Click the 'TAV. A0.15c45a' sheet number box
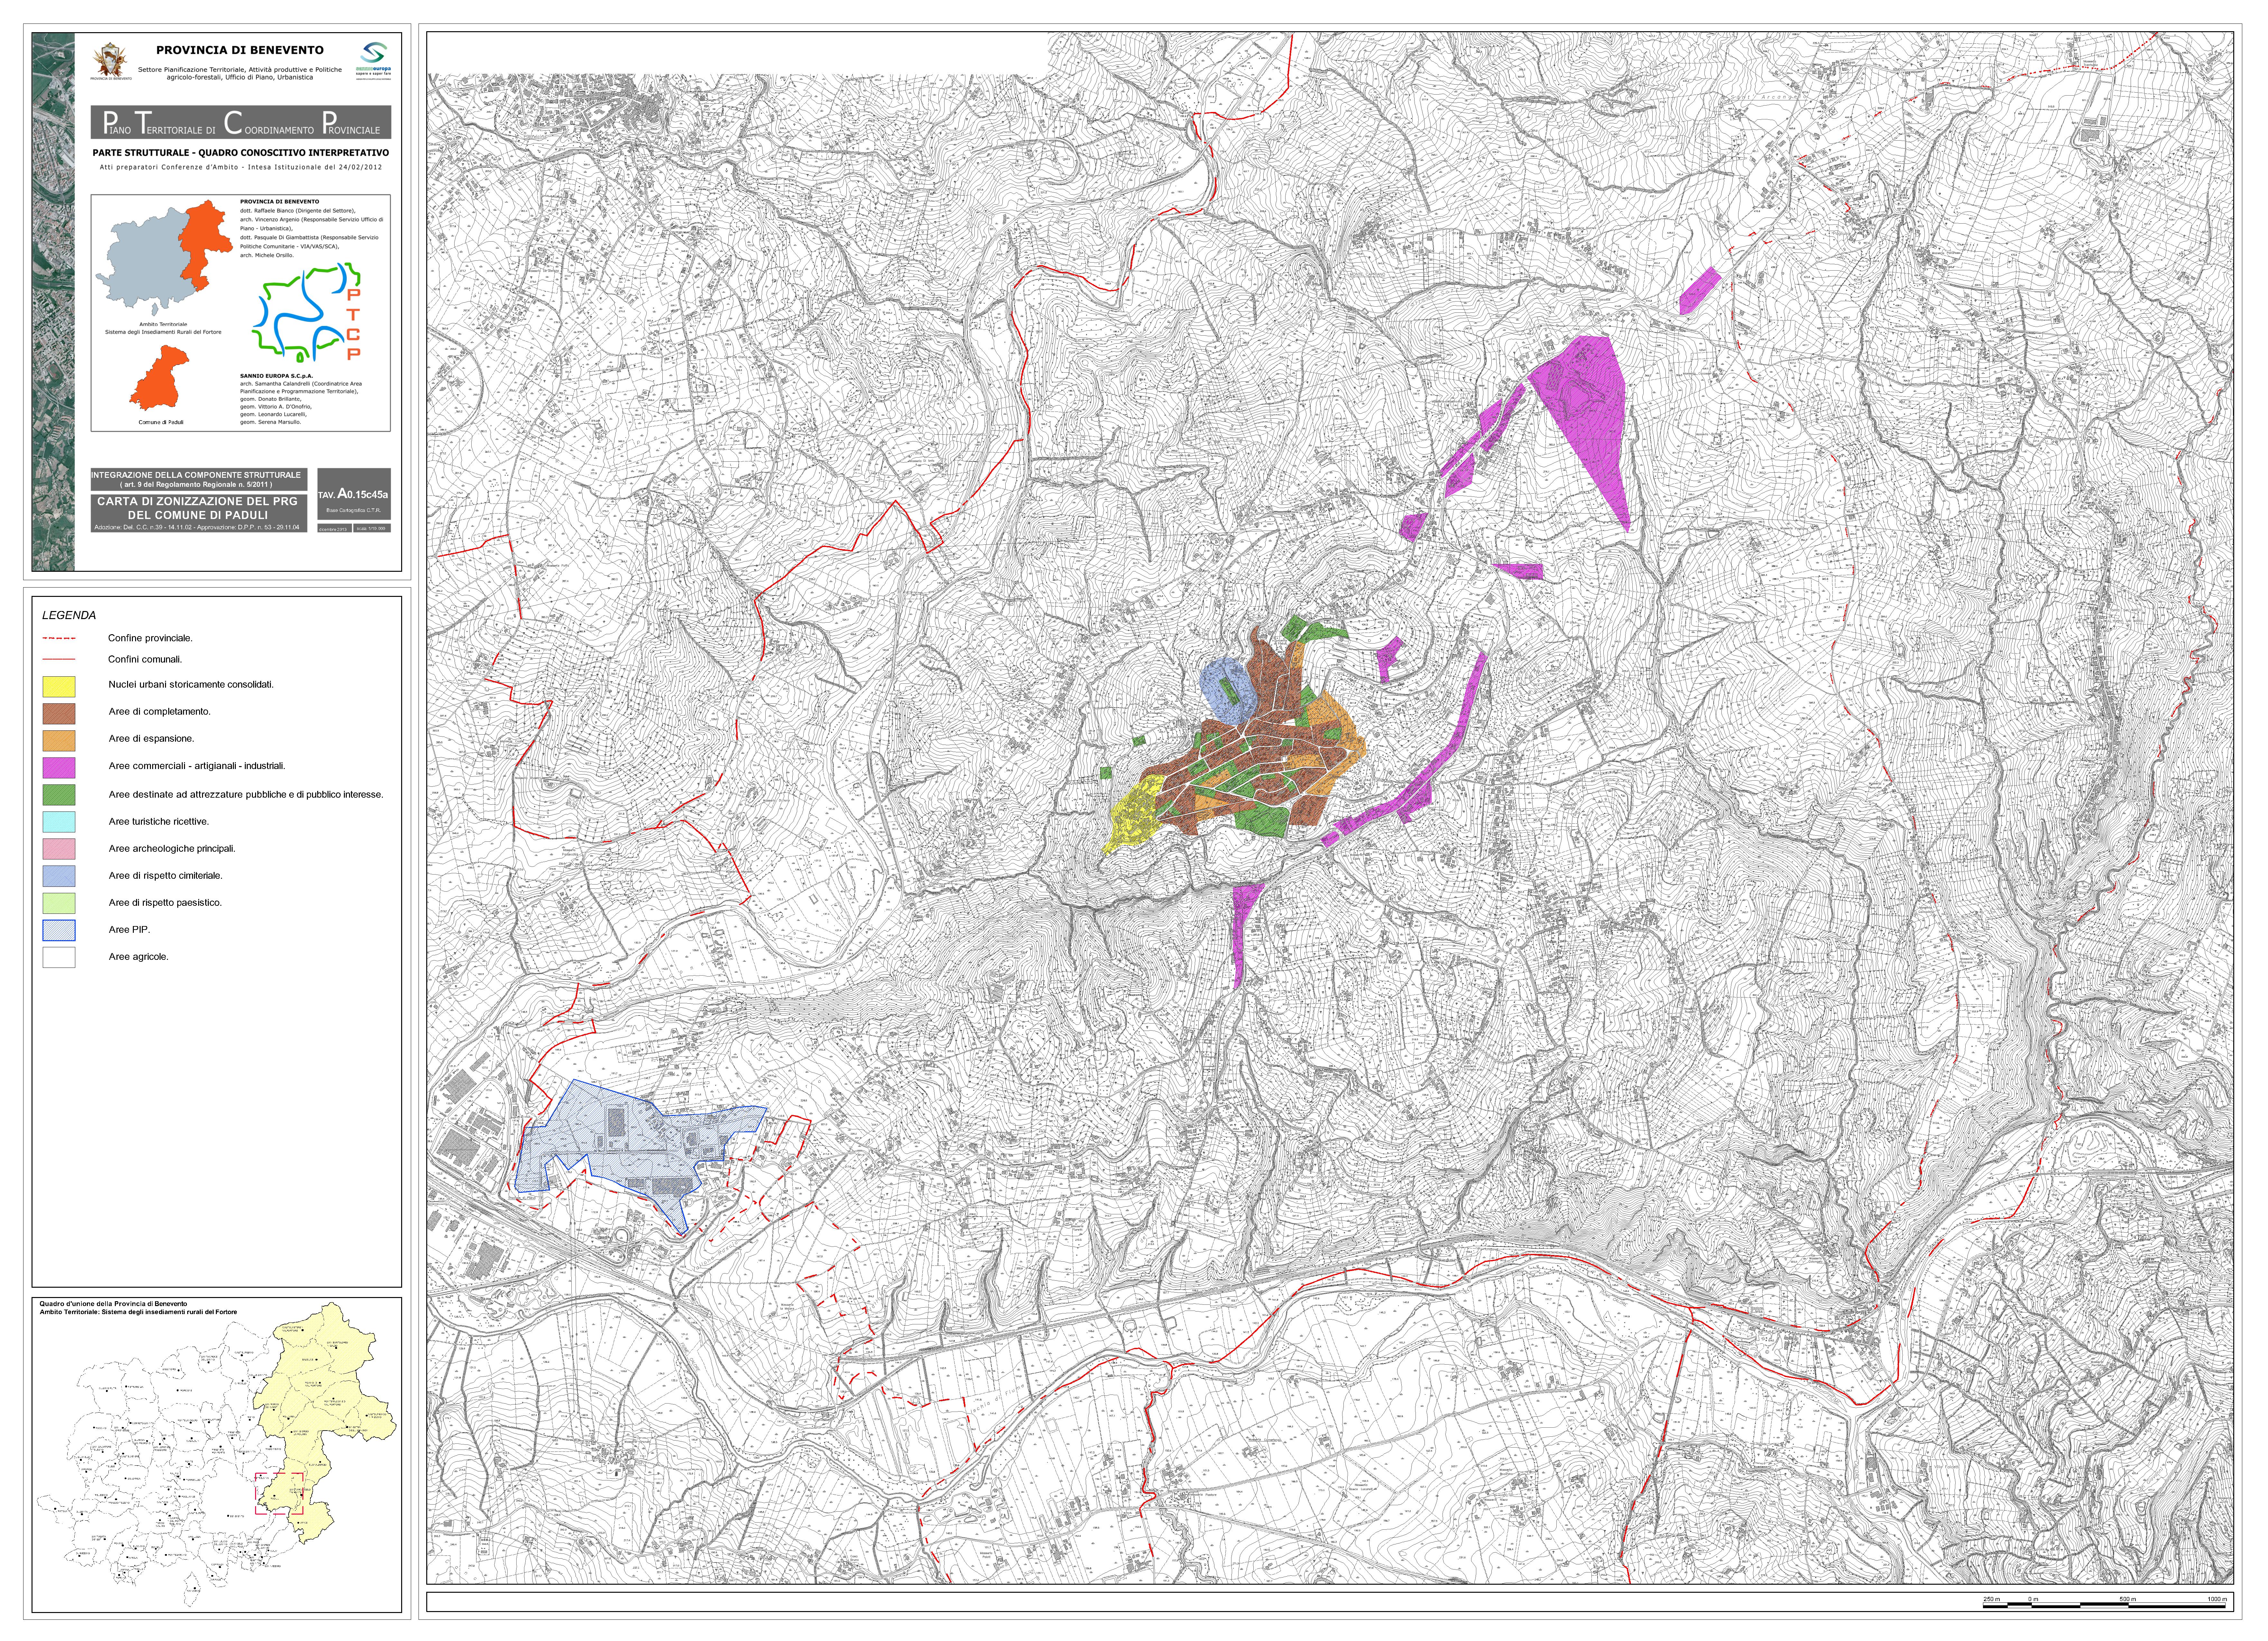Image resolution: width=2268 pixels, height=1641 pixels. [354, 494]
